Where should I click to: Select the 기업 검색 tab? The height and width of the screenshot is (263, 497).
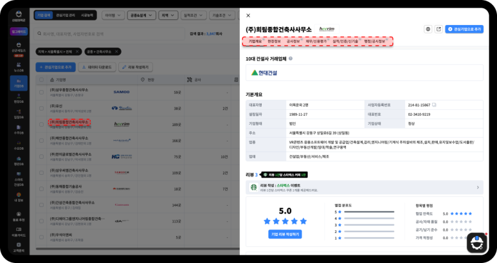click(44, 15)
